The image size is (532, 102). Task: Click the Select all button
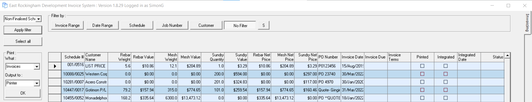pos(23,41)
